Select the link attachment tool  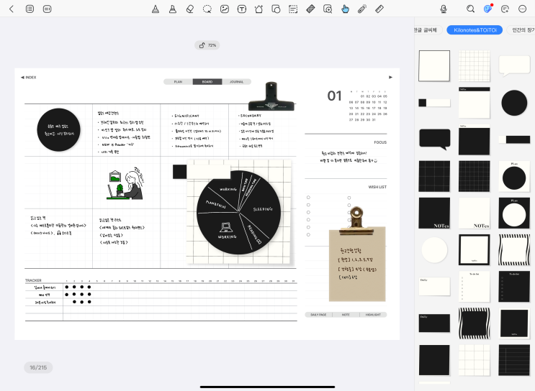[x=362, y=9]
